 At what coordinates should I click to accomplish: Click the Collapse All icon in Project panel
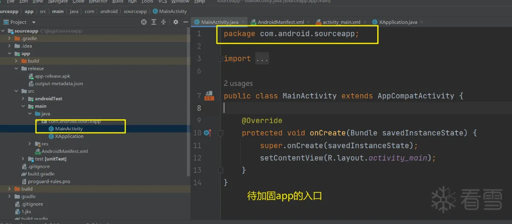(x=163, y=22)
